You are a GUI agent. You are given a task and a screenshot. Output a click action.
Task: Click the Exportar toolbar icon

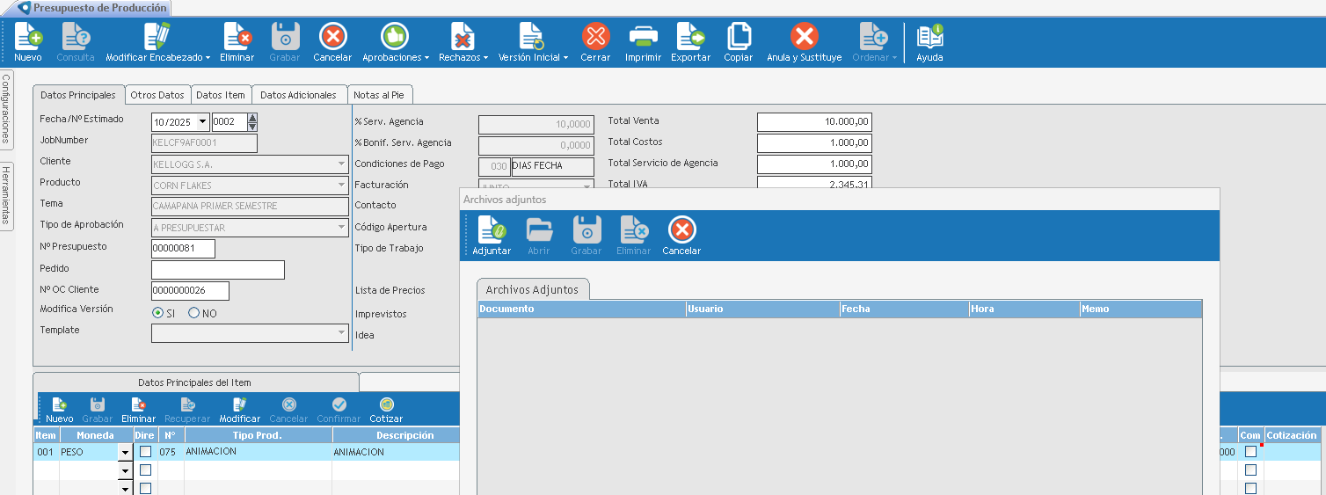690,42
